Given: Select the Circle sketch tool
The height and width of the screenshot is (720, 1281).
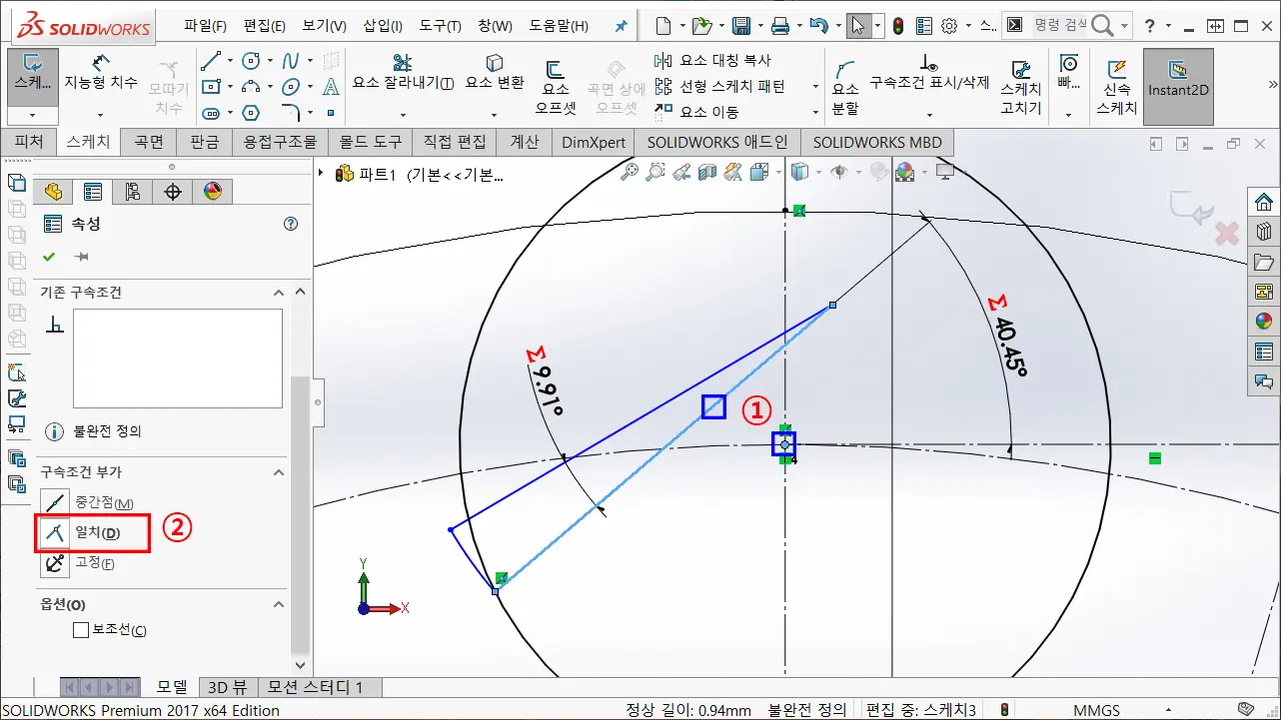Looking at the screenshot, I should pos(251,62).
